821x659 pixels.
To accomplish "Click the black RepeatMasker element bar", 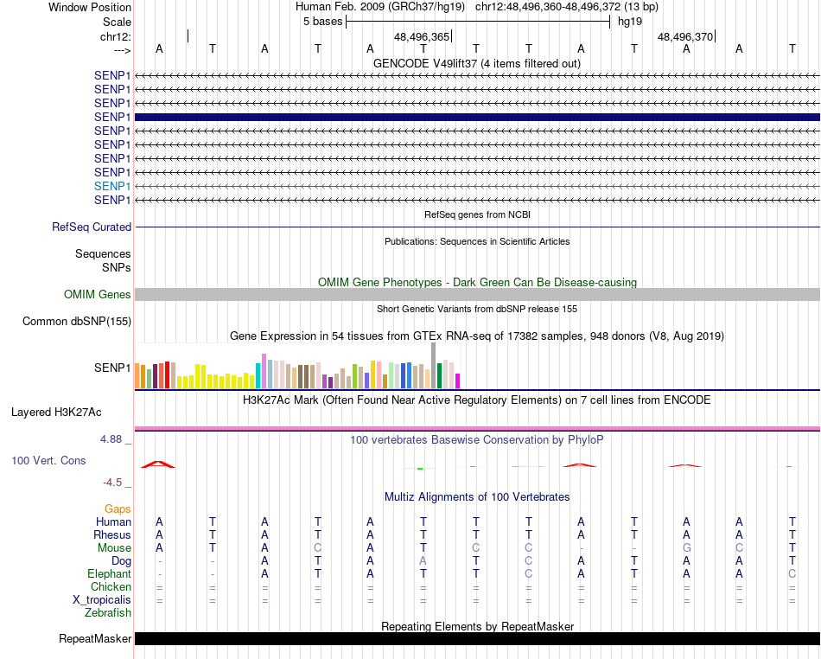I will pos(477,639).
